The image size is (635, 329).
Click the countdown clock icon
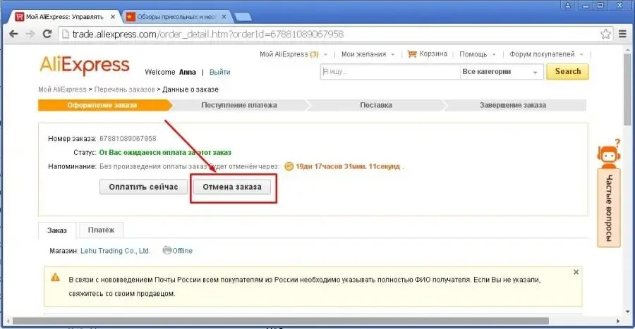(x=289, y=166)
